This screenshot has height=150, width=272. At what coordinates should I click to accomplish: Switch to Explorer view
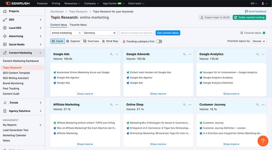(74, 41)
